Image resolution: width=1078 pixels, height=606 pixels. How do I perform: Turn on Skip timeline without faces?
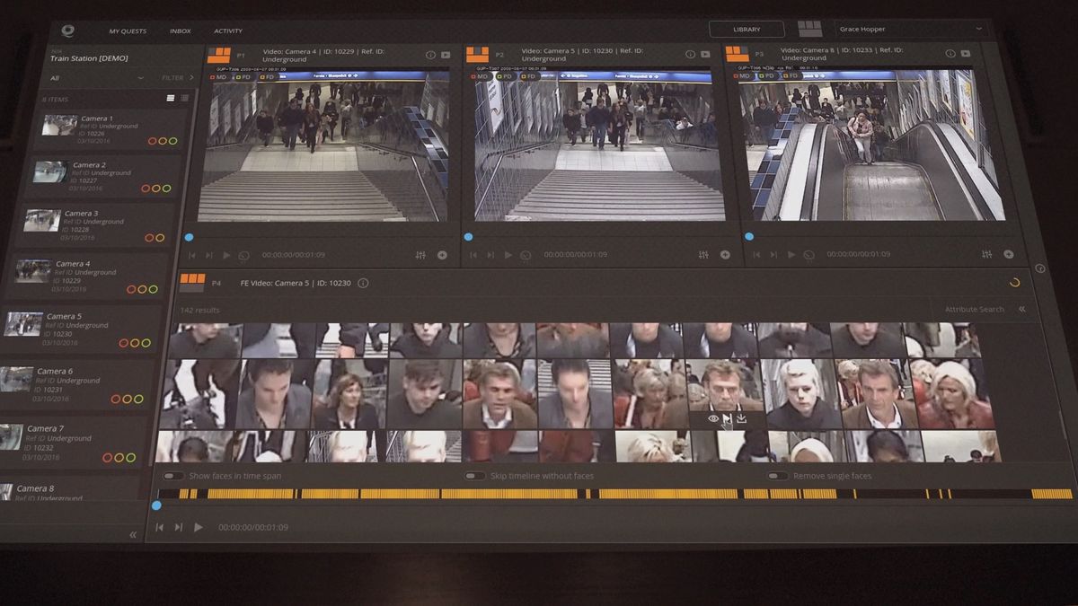click(x=474, y=476)
